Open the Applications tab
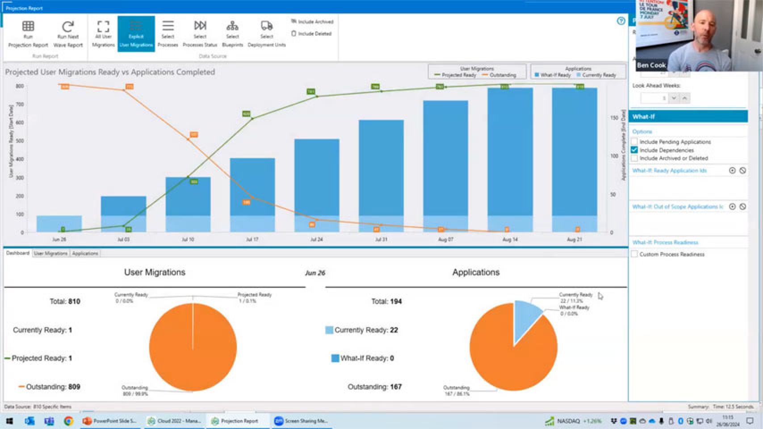The width and height of the screenshot is (763, 429). click(85, 253)
